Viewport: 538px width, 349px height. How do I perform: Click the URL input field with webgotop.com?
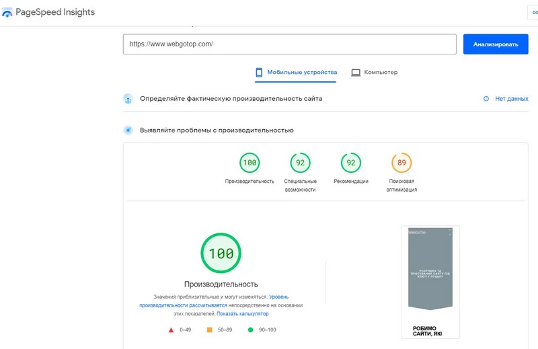290,44
